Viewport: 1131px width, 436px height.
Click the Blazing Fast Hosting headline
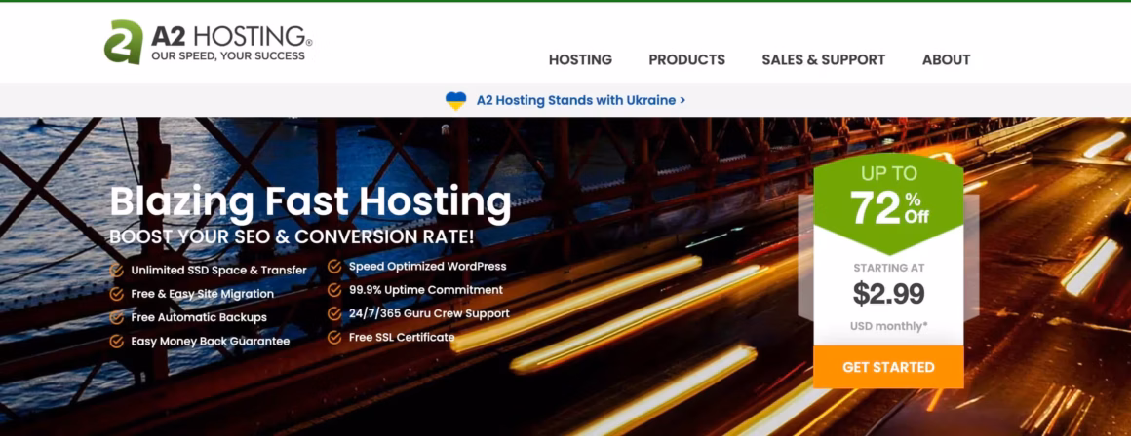click(310, 202)
